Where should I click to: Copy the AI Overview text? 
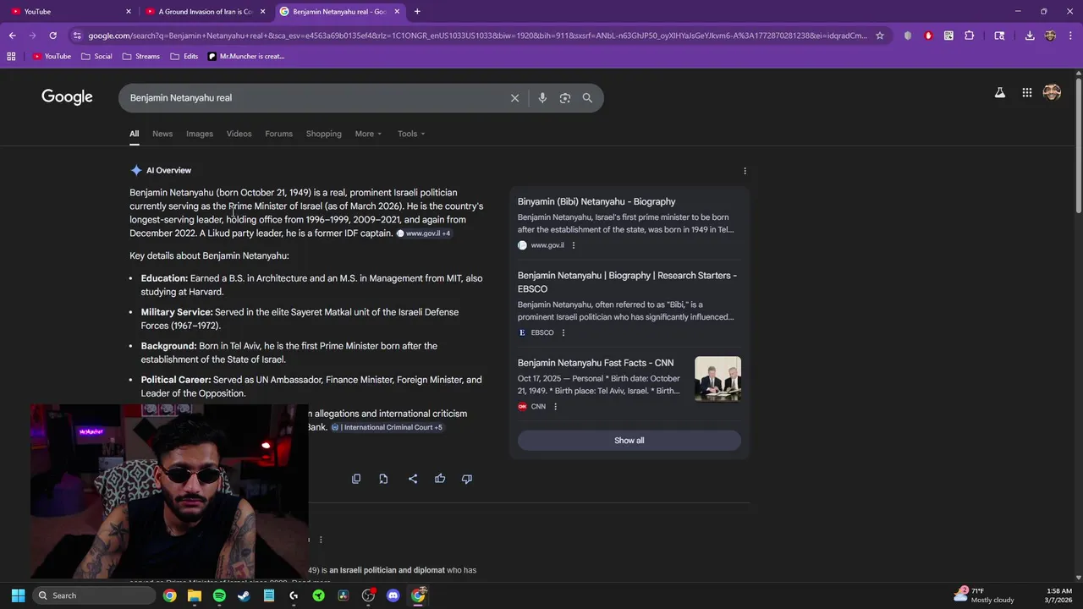coord(356,479)
